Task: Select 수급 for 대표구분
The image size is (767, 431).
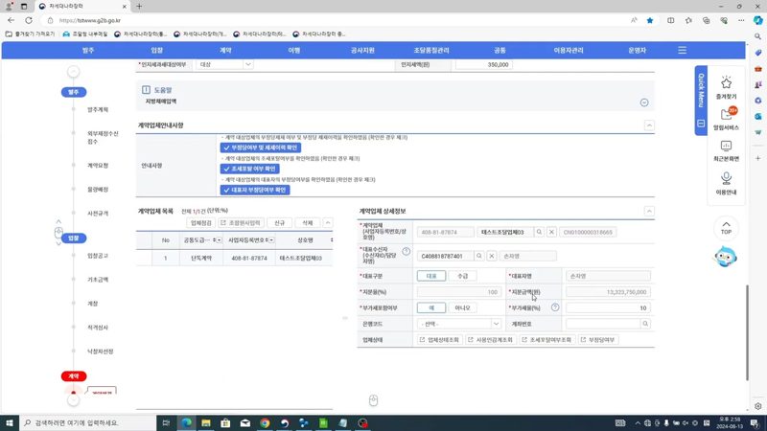Action: click(462, 276)
